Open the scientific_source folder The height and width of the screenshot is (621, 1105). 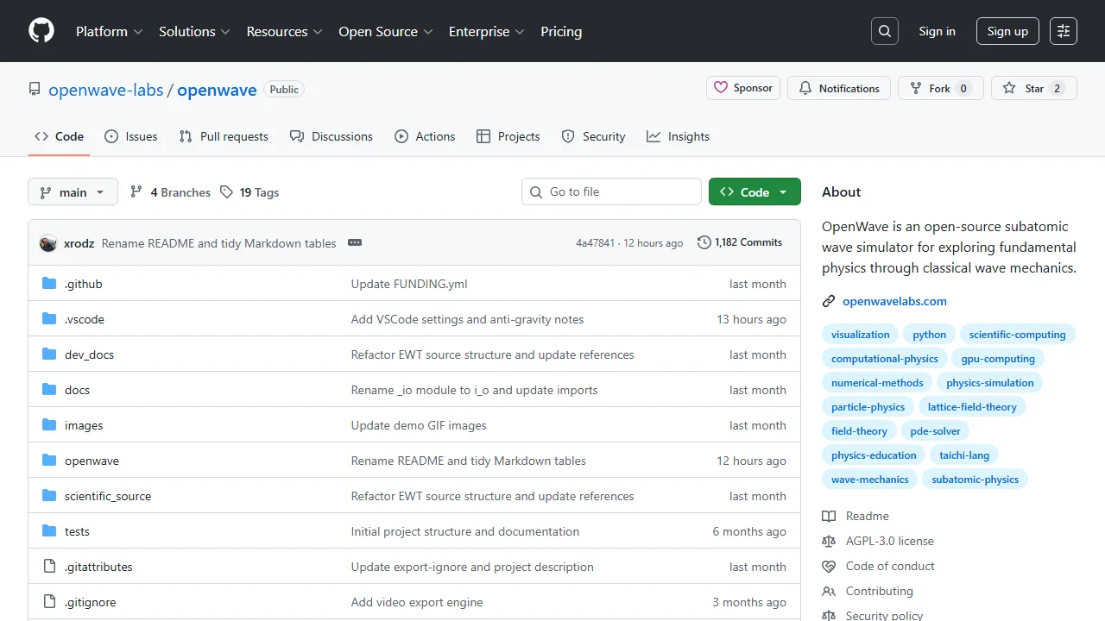[108, 496]
